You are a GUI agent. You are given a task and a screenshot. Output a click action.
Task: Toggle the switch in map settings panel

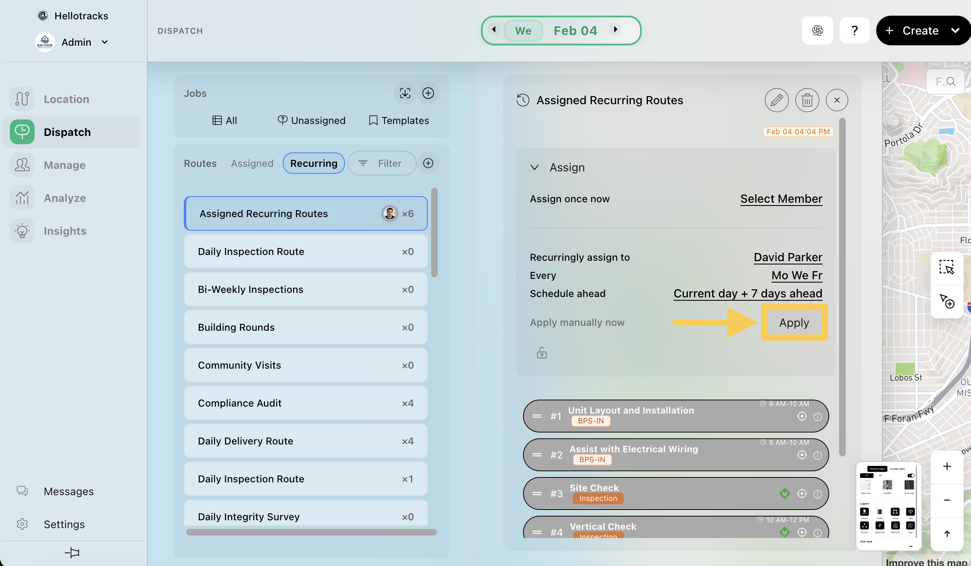point(911,475)
